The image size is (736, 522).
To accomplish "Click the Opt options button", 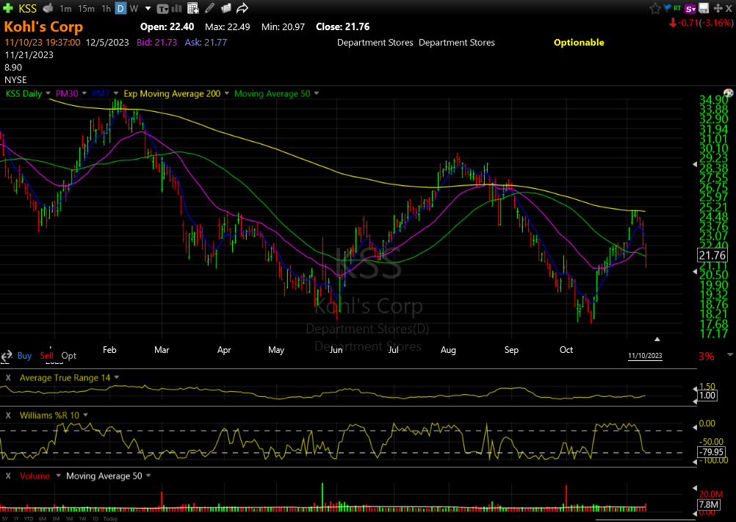I will 68,356.
